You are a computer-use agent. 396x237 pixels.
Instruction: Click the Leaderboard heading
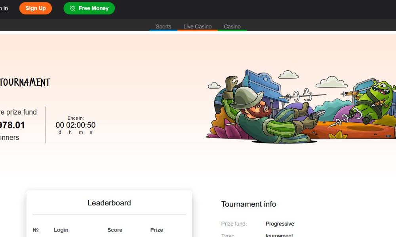point(109,203)
